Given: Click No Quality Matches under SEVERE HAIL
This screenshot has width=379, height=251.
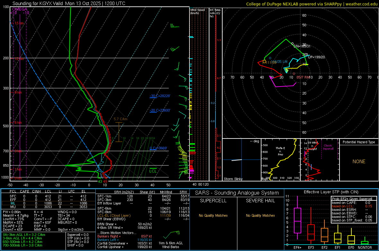Looking at the screenshot, I should click(260, 215).
